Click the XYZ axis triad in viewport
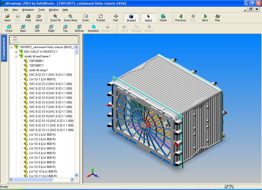Screen dimensions: 262x190 [93, 173]
